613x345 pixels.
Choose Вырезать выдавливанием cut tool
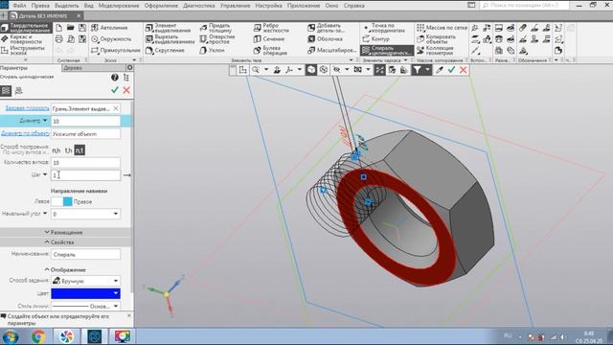point(170,39)
